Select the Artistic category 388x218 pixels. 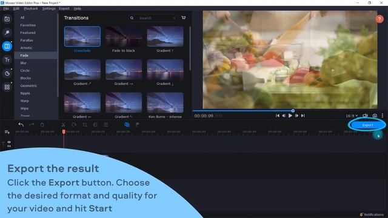26,48
